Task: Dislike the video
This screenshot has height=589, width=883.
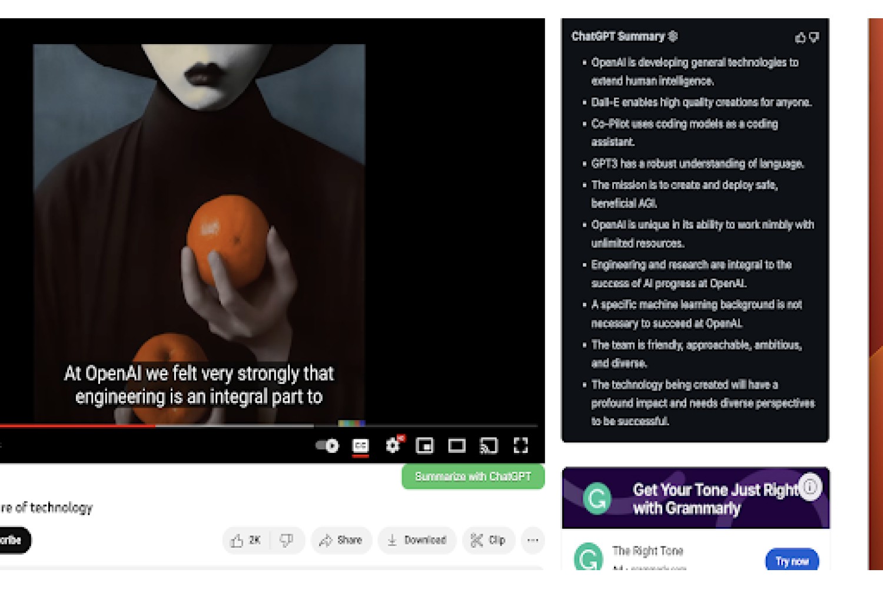Action: click(287, 540)
